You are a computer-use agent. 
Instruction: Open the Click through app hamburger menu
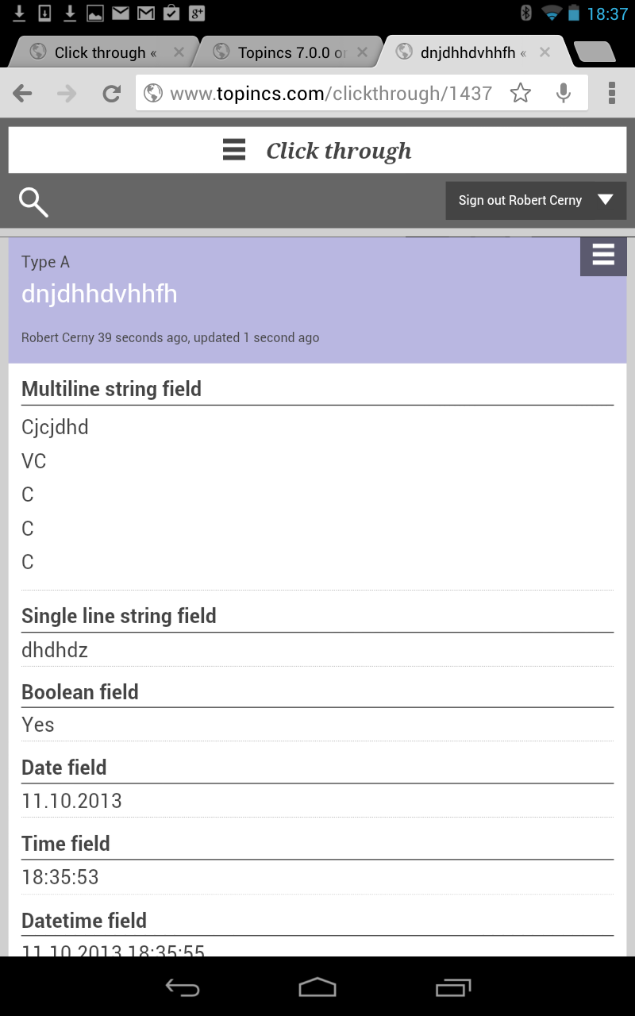point(234,150)
